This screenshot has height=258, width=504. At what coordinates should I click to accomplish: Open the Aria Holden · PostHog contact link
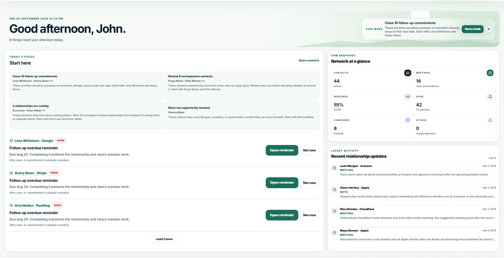[x=32, y=205]
